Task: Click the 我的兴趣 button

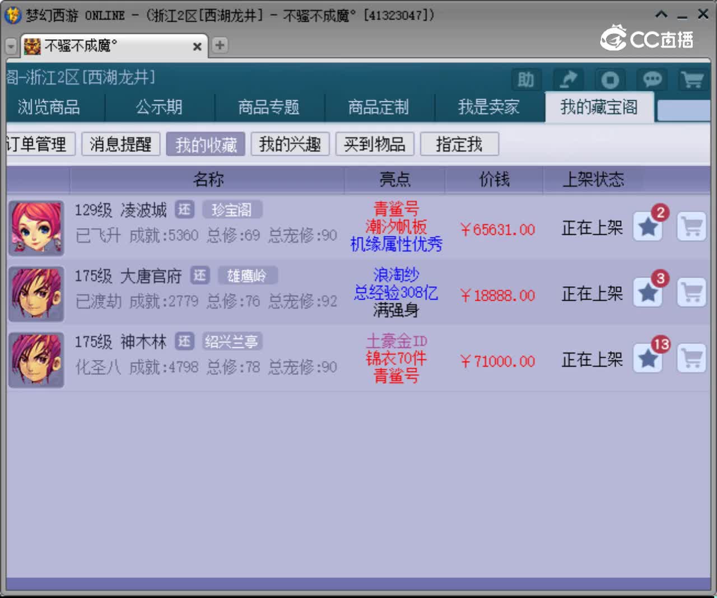Action: coord(290,144)
